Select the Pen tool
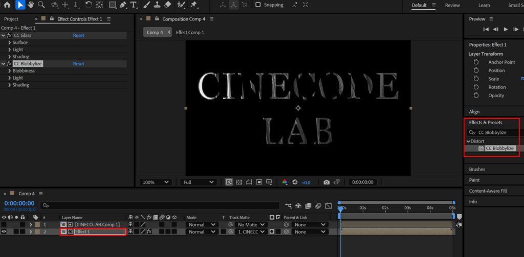 [123, 5]
